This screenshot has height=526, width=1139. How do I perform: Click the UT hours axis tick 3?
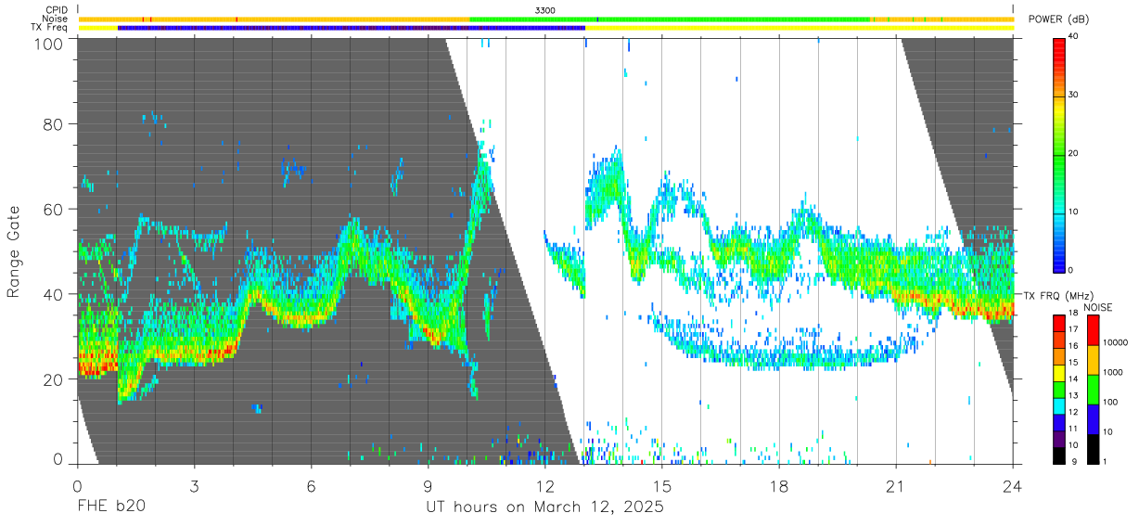(x=194, y=486)
